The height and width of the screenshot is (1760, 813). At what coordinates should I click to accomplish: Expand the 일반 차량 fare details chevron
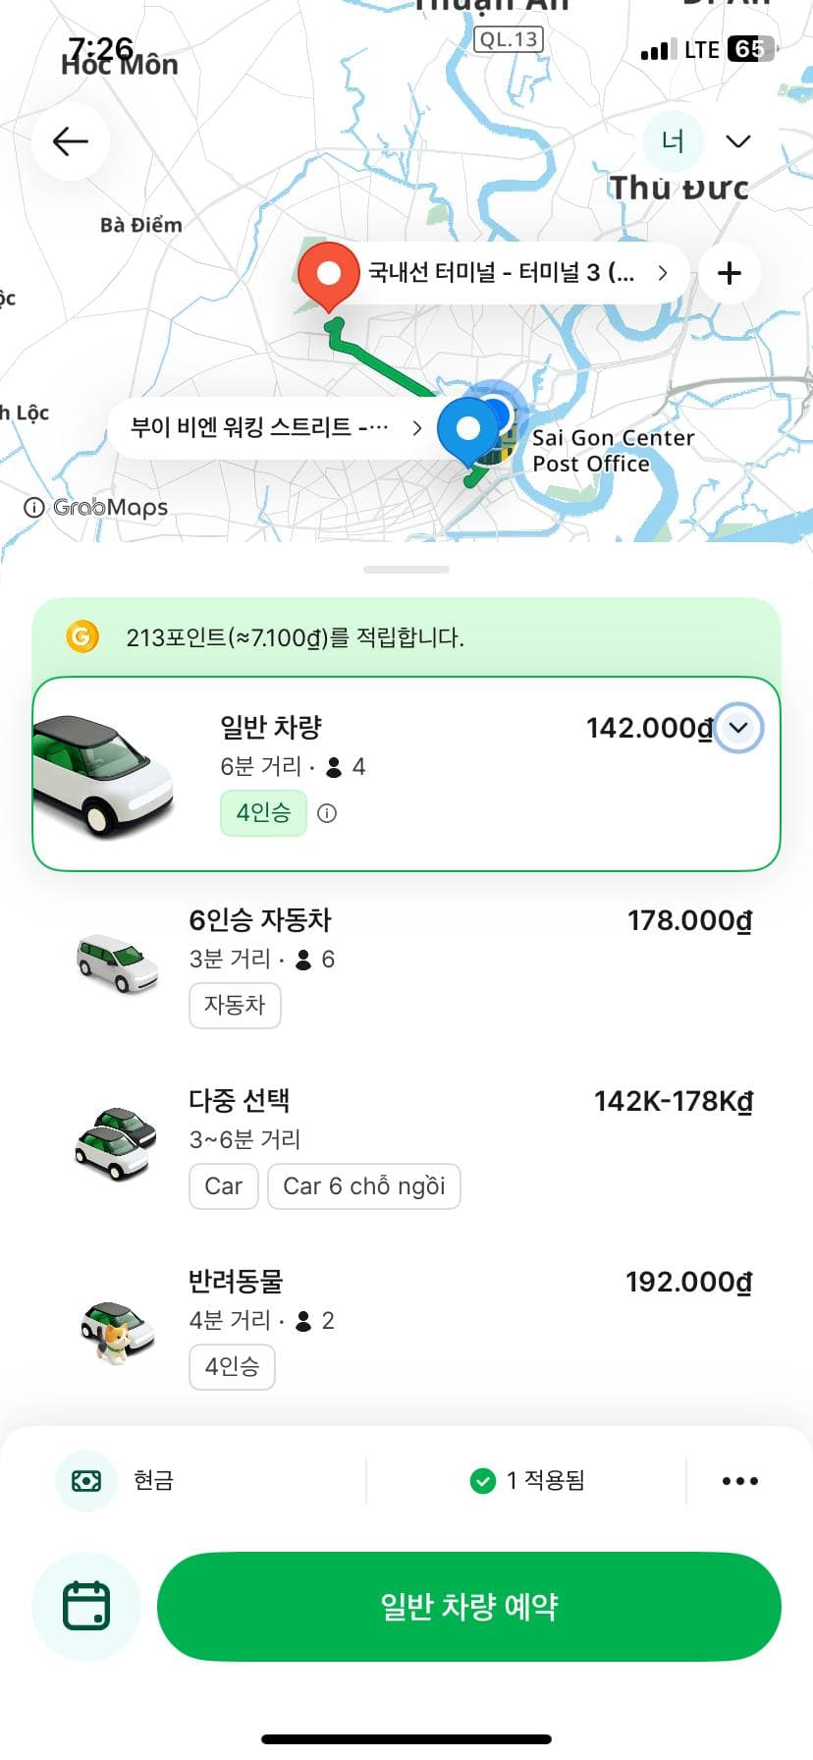click(x=738, y=728)
